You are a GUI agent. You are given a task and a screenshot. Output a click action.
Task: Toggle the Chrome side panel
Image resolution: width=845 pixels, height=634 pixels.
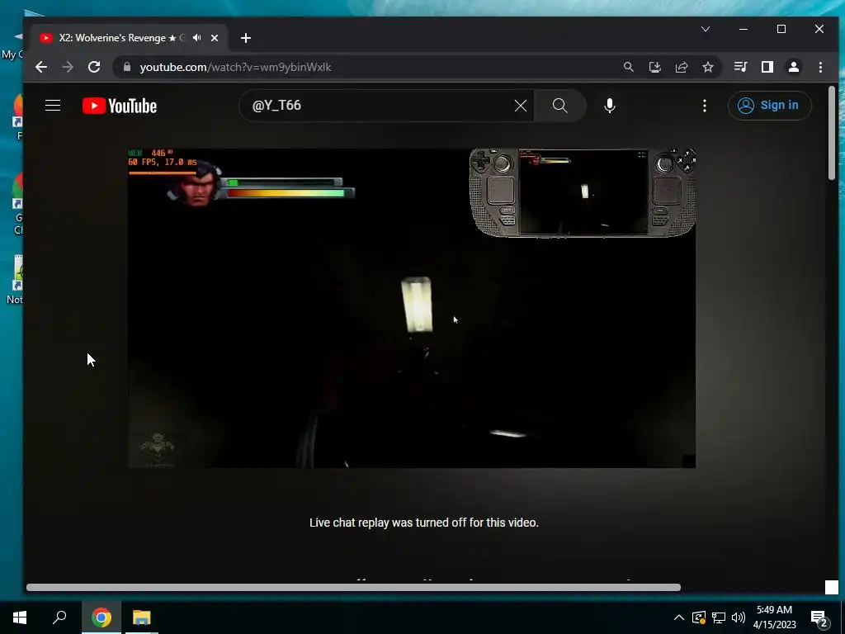click(767, 67)
